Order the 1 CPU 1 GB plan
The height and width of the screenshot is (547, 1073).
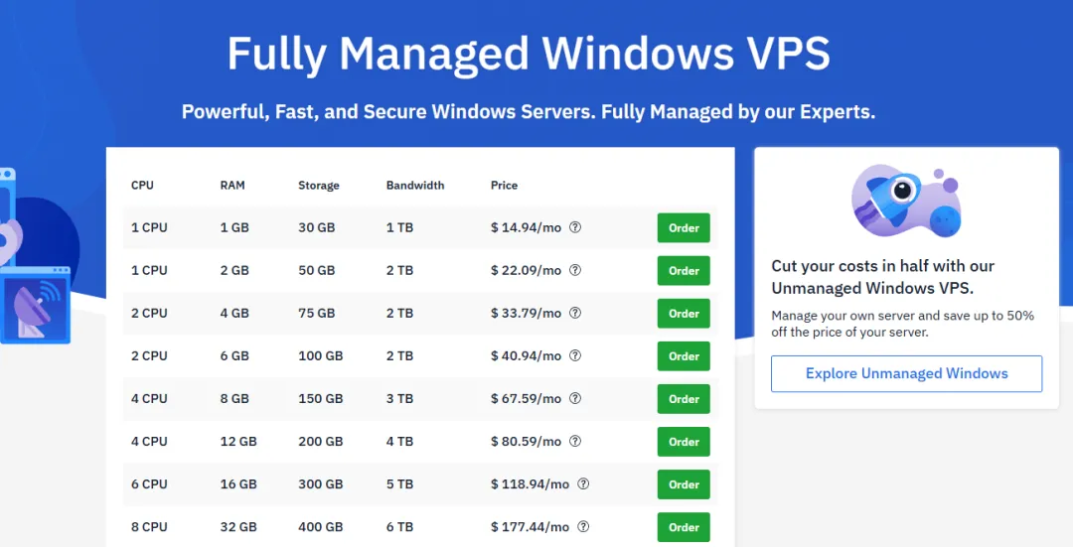click(x=684, y=228)
